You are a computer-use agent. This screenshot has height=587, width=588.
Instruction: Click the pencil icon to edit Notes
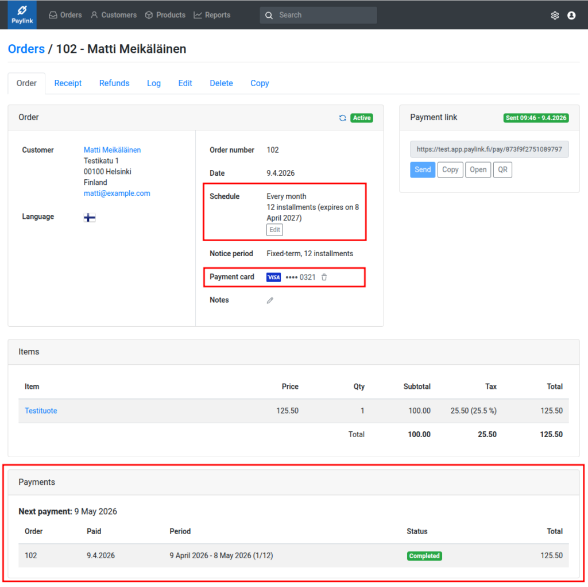click(x=270, y=300)
